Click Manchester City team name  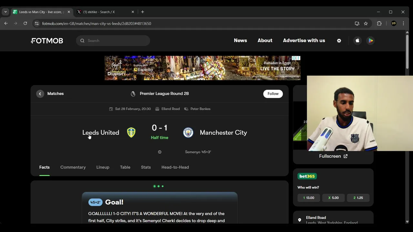click(223, 132)
